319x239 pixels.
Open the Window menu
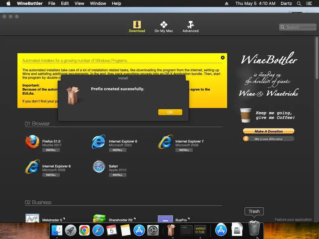tap(98, 3)
